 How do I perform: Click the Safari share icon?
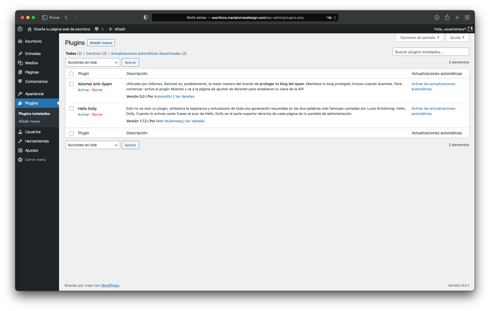pyautogui.click(x=447, y=17)
